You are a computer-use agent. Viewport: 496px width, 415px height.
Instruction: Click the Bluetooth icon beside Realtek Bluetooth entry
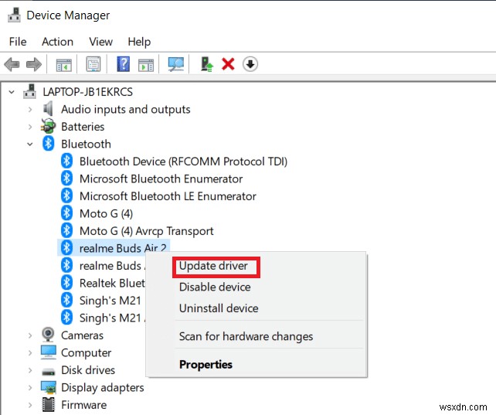pyautogui.click(x=66, y=283)
